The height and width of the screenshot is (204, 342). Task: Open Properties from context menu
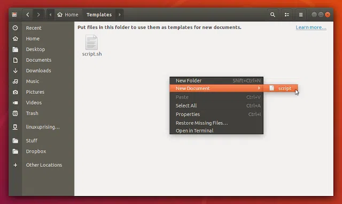point(216,115)
